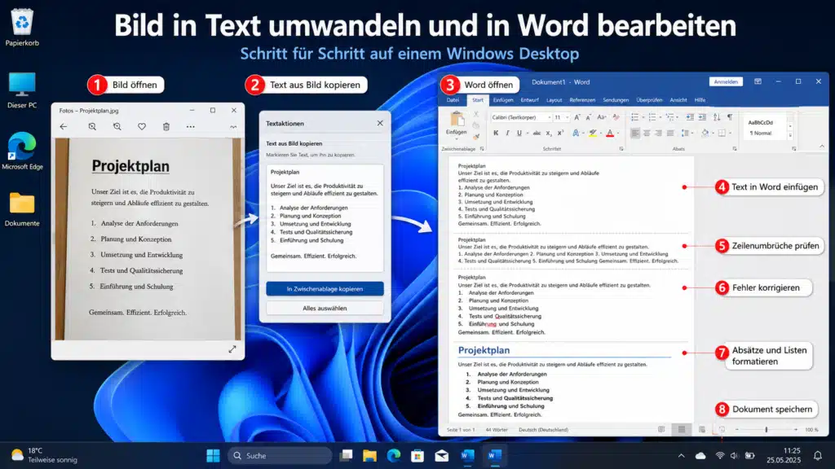Click the borders grid icon
Screen dimensions: 835x469
click(722, 133)
